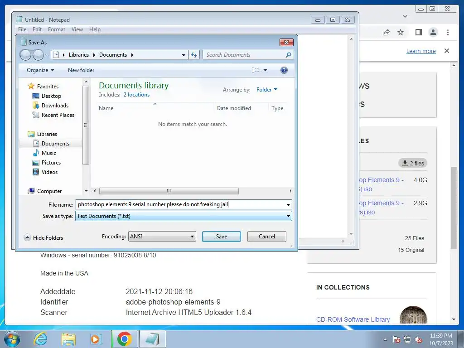Screen dimensions: 464x348
Task: Open the File name history dropdown arrow
Action: click(x=288, y=204)
